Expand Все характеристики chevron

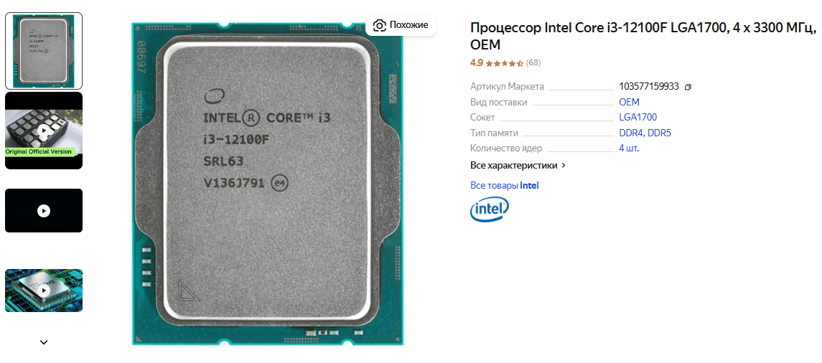(x=564, y=166)
